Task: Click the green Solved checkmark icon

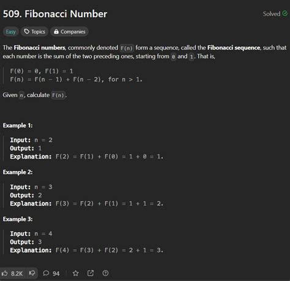Action: [285, 13]
